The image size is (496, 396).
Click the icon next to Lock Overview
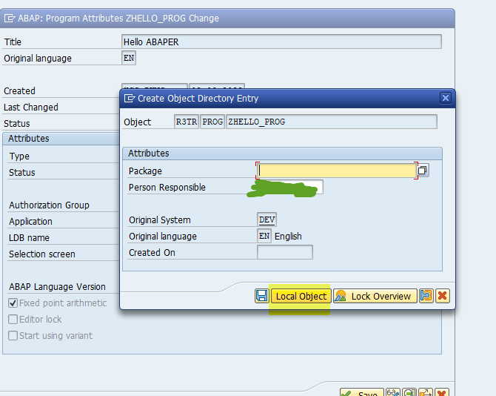click(x=426, y=296)
